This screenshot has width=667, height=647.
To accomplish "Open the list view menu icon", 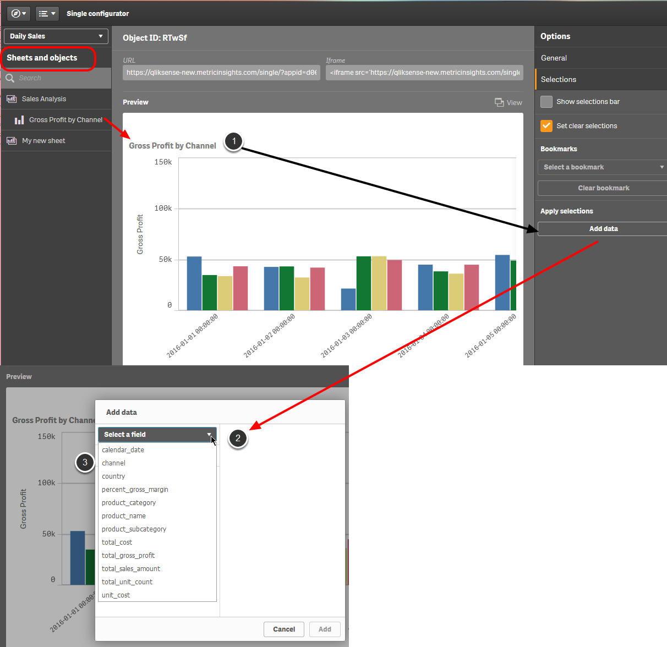I will (47, 14).
